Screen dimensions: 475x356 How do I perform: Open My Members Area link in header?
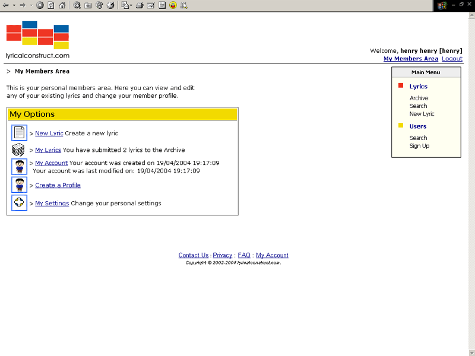[411, 59]
